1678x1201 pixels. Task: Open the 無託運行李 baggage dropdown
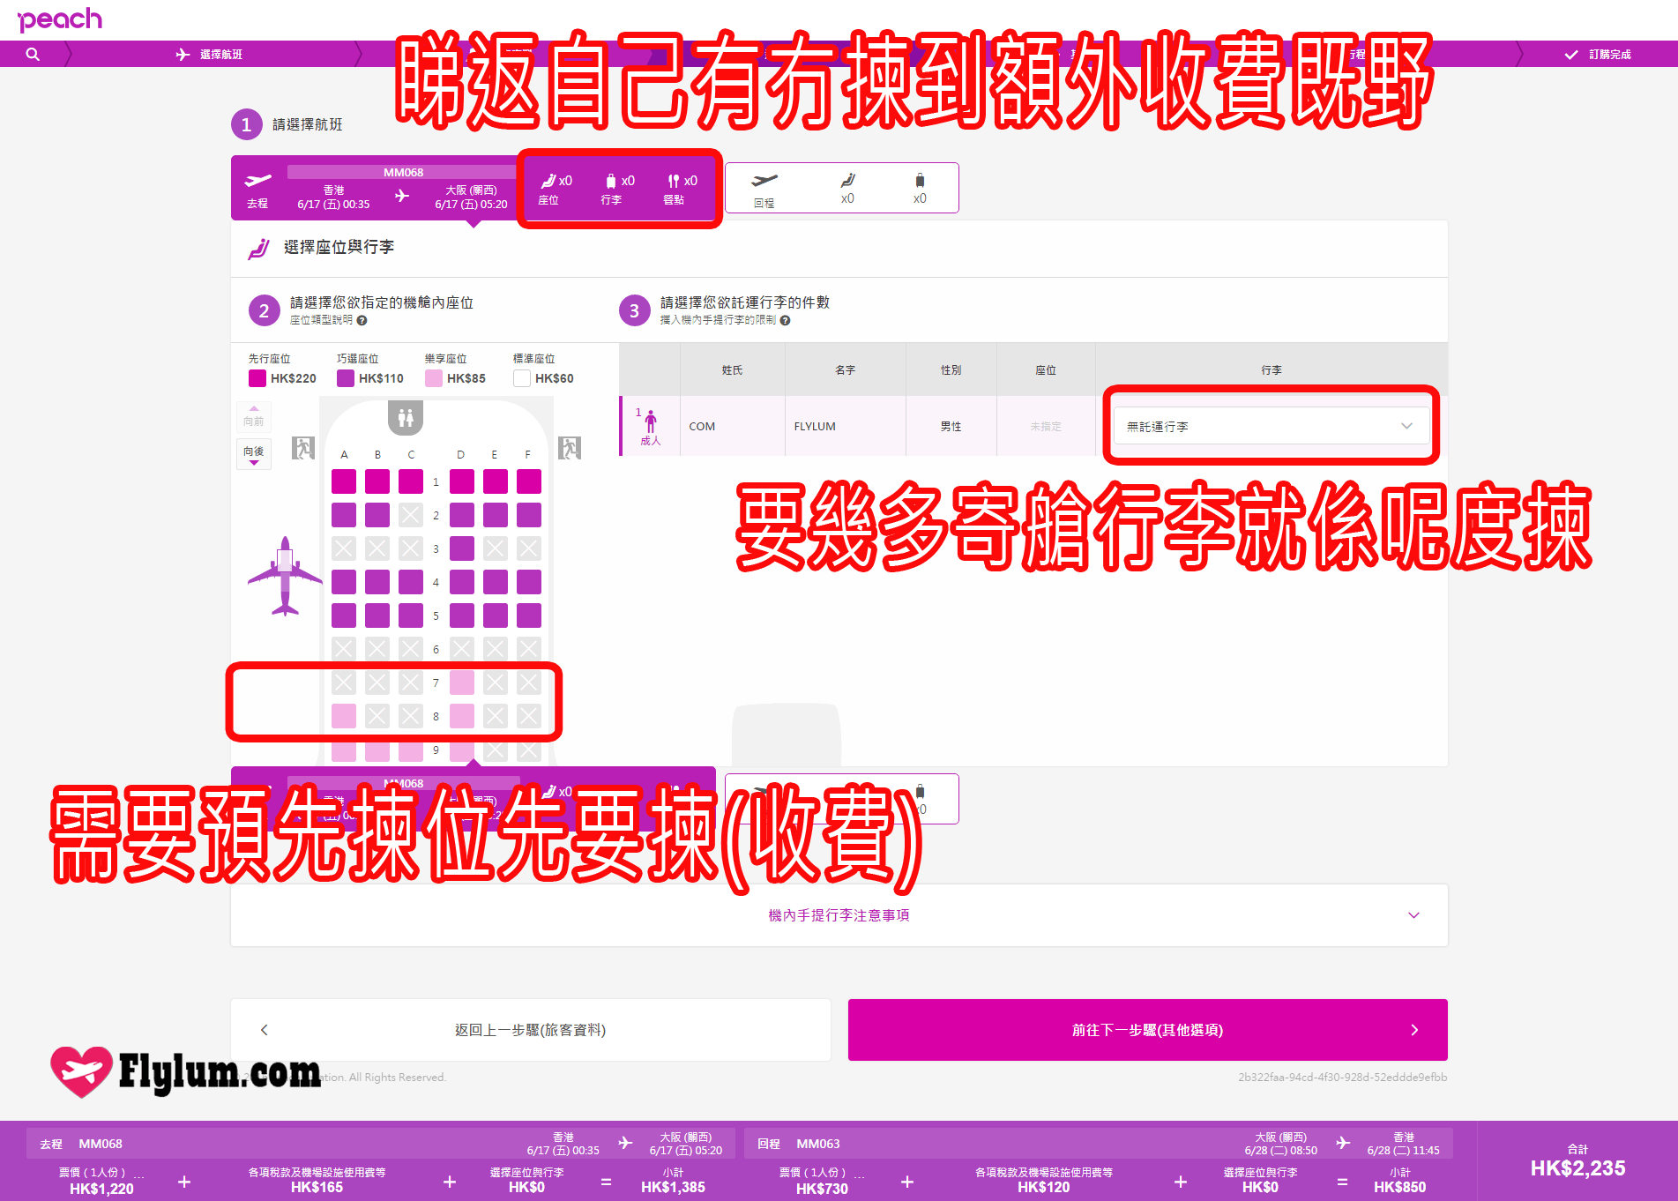(1270, 426)
